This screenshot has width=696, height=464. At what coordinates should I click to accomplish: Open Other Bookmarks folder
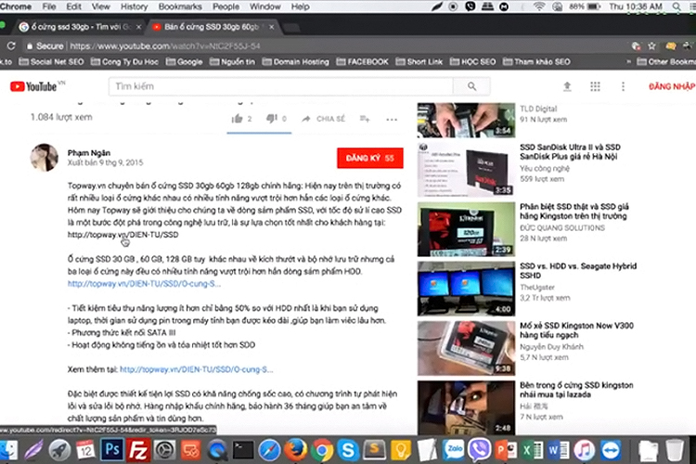pyautogui.click(x=665, y=62)
